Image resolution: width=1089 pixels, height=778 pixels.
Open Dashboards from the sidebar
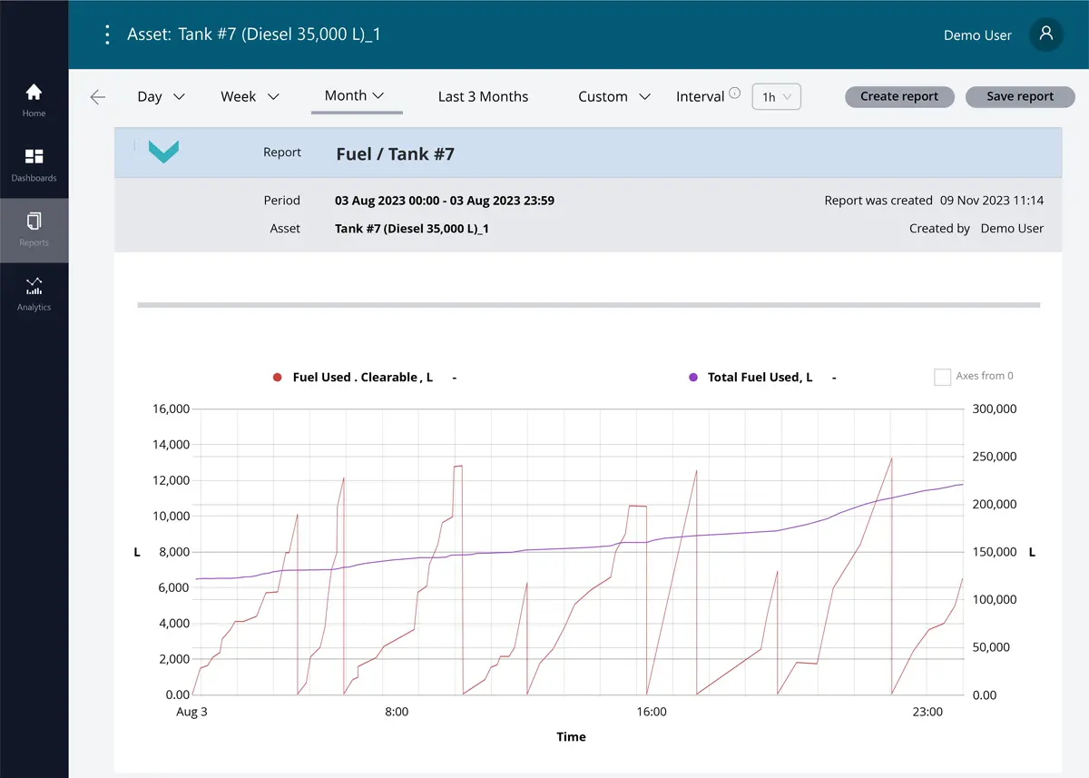coord(34,164)
